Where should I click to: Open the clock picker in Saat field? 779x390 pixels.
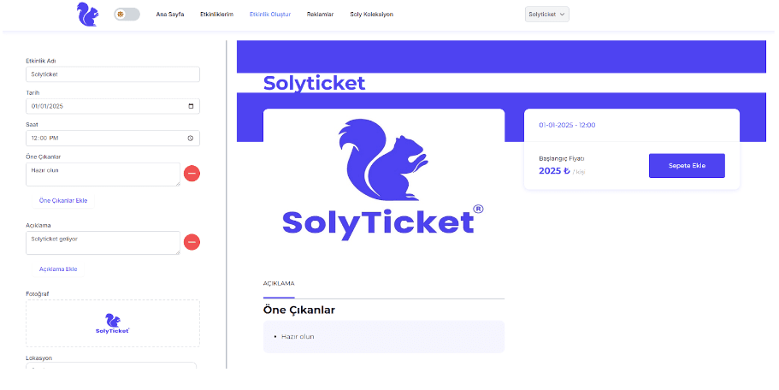coord(191,138)
